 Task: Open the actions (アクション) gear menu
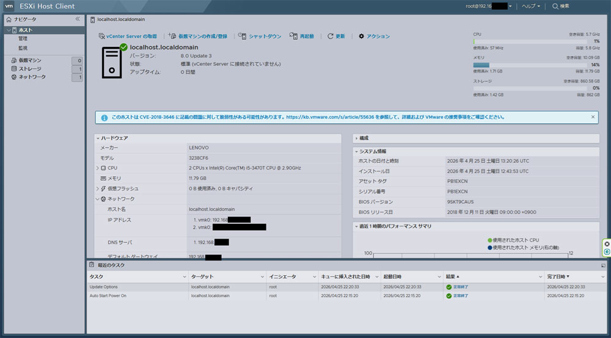pyautogui.click(x=362, y=37)
